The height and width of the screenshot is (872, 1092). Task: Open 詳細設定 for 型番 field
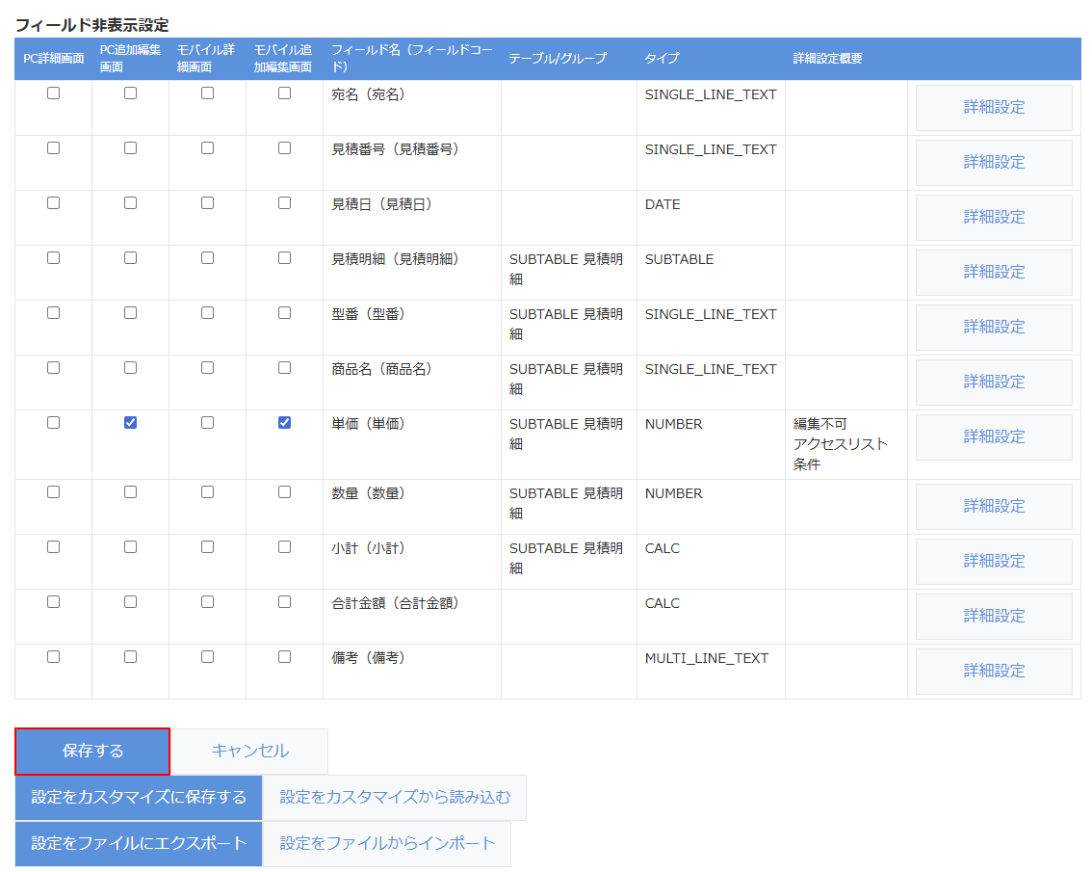point(994,327)
